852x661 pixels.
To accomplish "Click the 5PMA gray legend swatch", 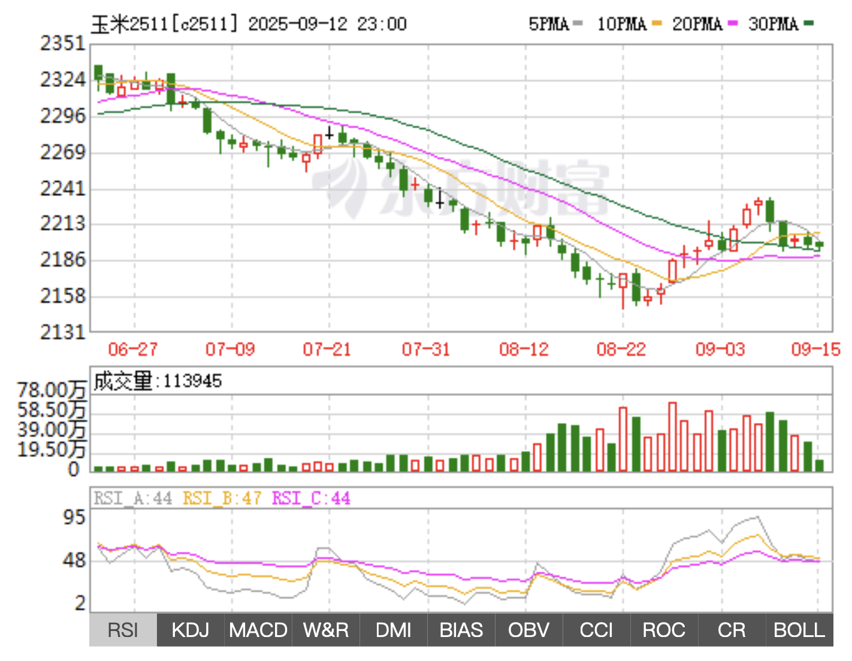I will tap(578, 24).
